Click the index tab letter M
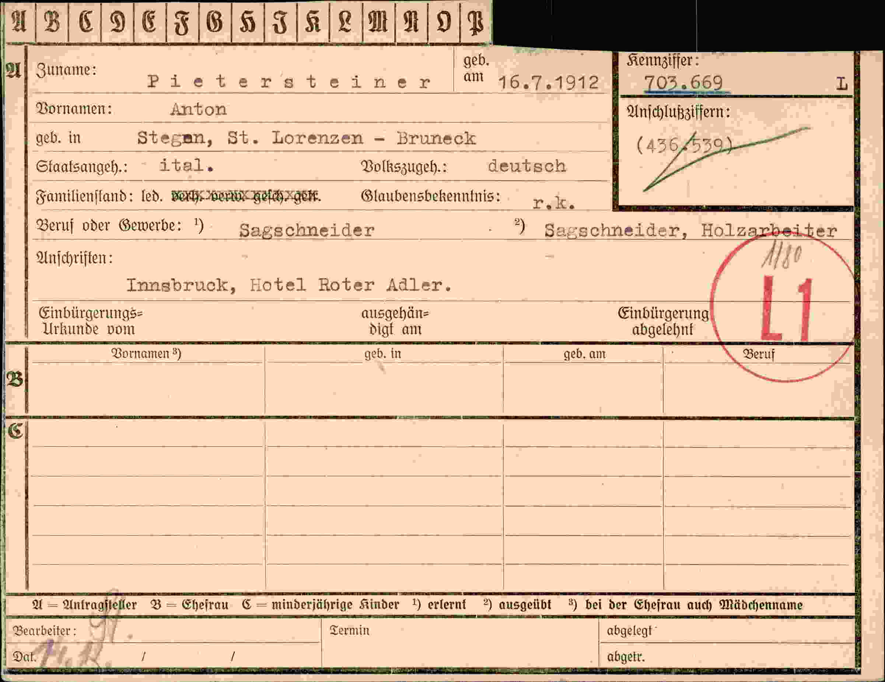This screenshot has height=682, width=885. tap(378, 21)
